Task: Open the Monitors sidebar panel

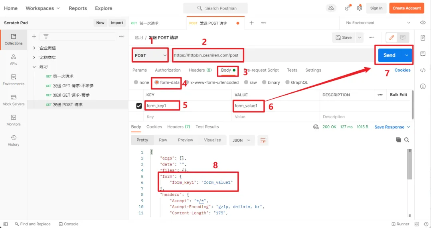Action: tap(14, 121)
